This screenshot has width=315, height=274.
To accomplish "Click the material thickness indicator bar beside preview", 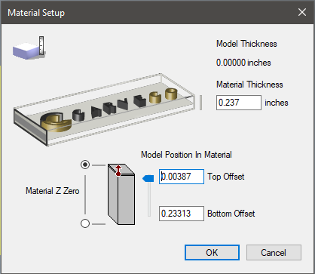I will coord(200,103).
